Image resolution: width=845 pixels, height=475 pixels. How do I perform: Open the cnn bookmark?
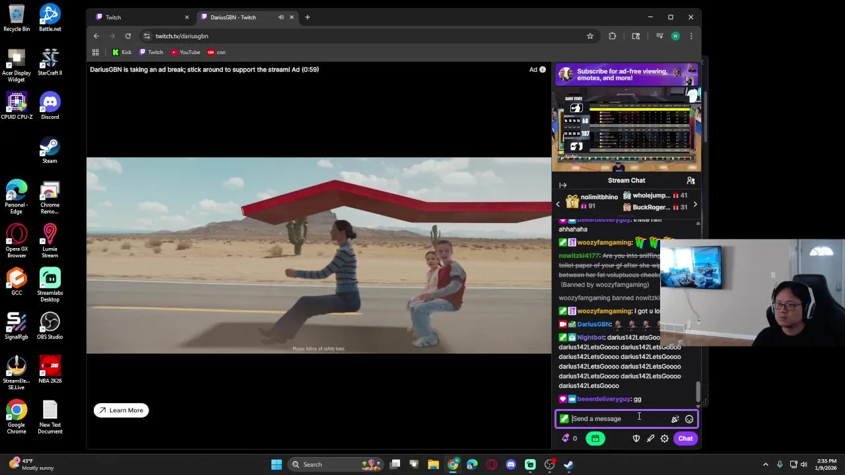(217, 52)
